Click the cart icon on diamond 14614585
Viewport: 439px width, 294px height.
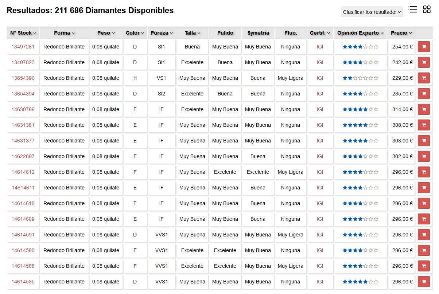pos(424,282)
